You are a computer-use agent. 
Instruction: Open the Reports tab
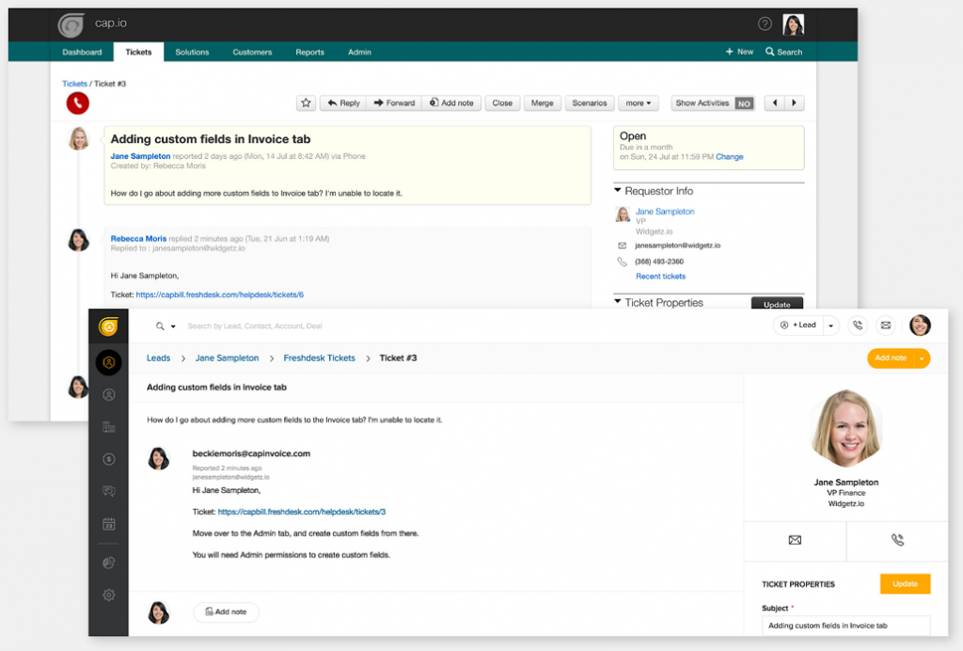[309, 52]
